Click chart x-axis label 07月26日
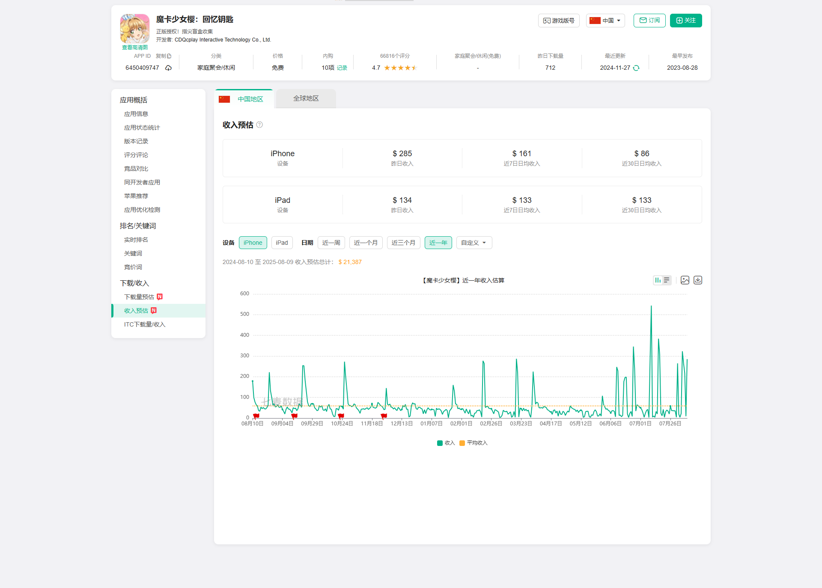Screen dimensions: 822x588 pyautogui.click(x=670, y=424)
